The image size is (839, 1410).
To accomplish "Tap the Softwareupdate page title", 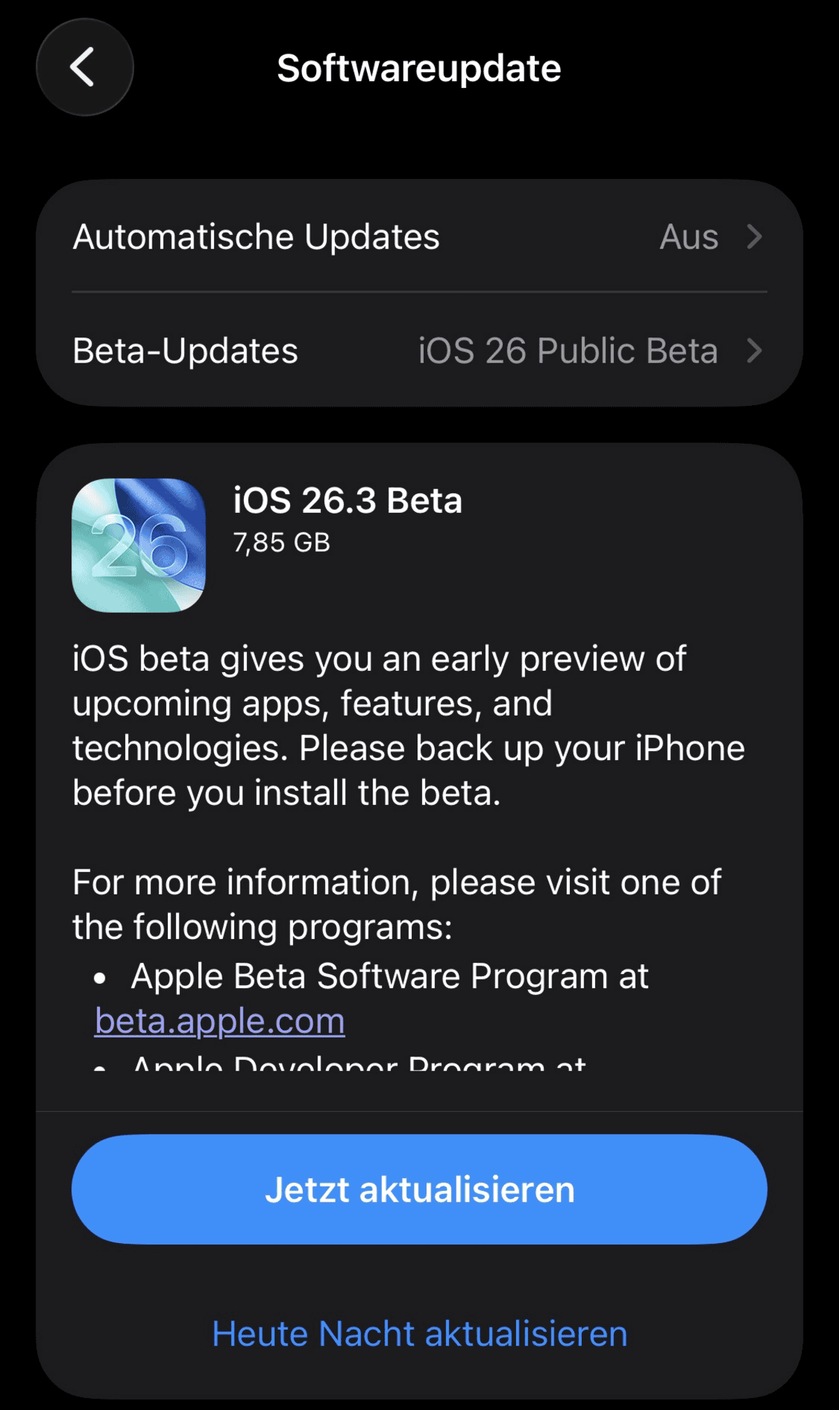I will click(x=419, y=68).
